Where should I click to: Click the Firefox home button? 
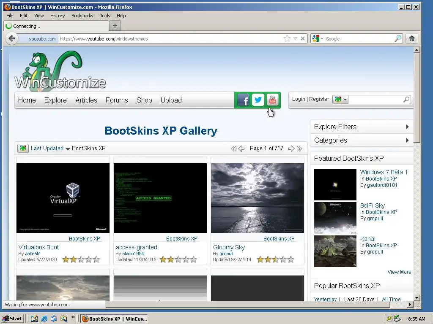coord(412,38)
